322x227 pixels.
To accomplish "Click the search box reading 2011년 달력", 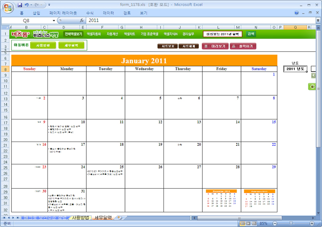I will point(223,34).
